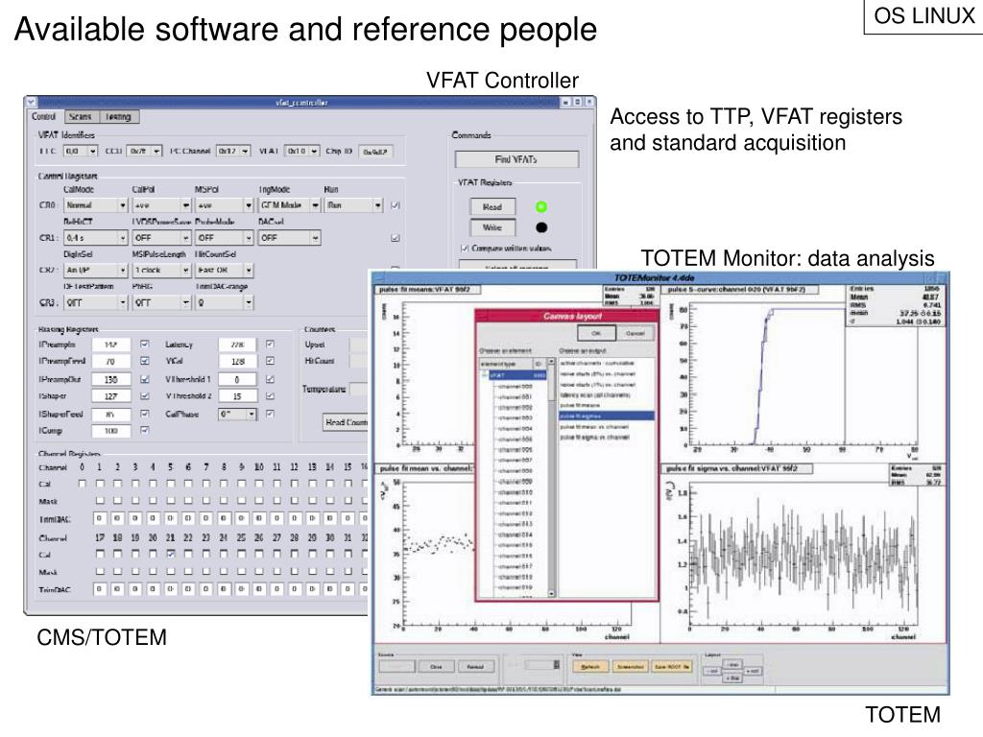Click the element list scroll-down arrow in Canvas layout
Image resolution: width=983 pixels, height=737 pixels.
(552, 593)
